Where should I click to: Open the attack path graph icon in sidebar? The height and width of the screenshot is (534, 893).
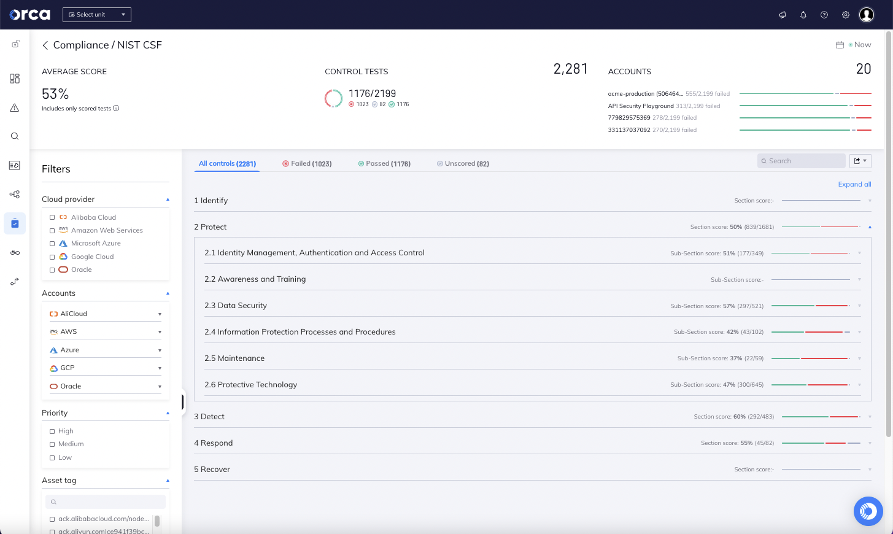(15, 194)
